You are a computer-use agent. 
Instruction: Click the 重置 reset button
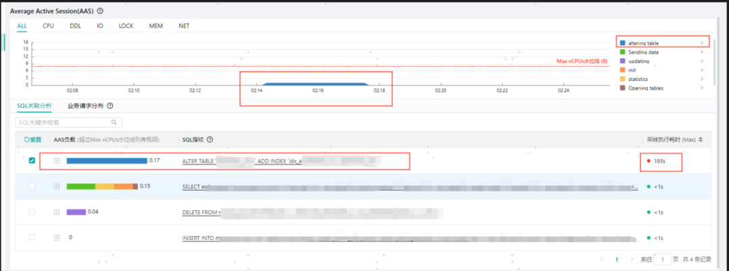[x=32, y=140]
